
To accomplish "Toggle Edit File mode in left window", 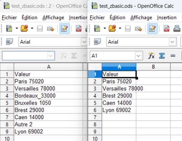I will 64,28.
